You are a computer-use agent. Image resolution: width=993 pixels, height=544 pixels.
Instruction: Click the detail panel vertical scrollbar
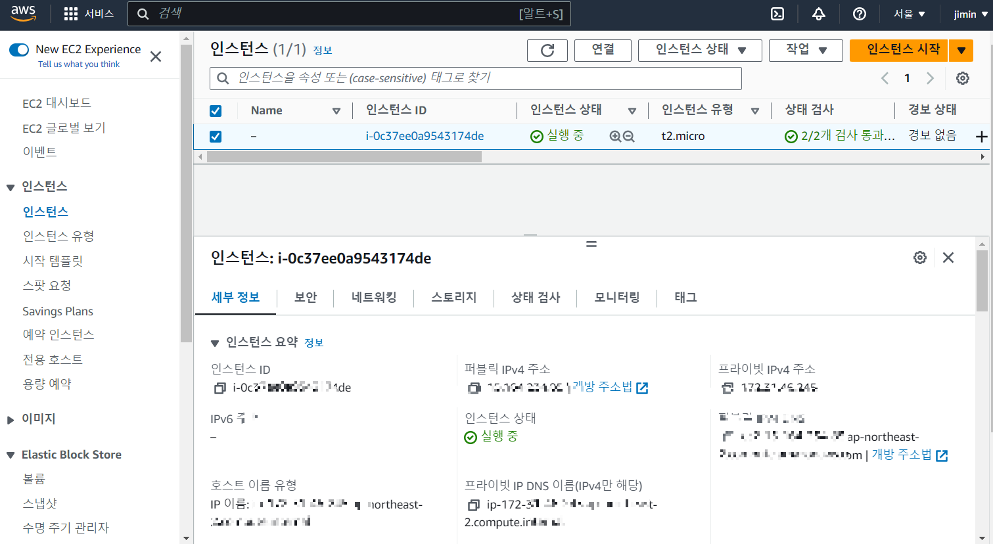[x=982, y=281]
